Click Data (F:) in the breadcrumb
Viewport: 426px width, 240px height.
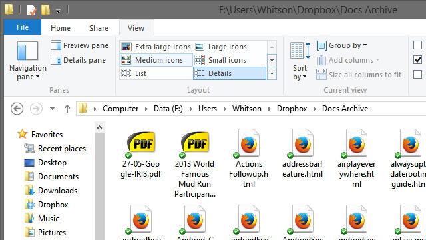click(x=168, y=109)
